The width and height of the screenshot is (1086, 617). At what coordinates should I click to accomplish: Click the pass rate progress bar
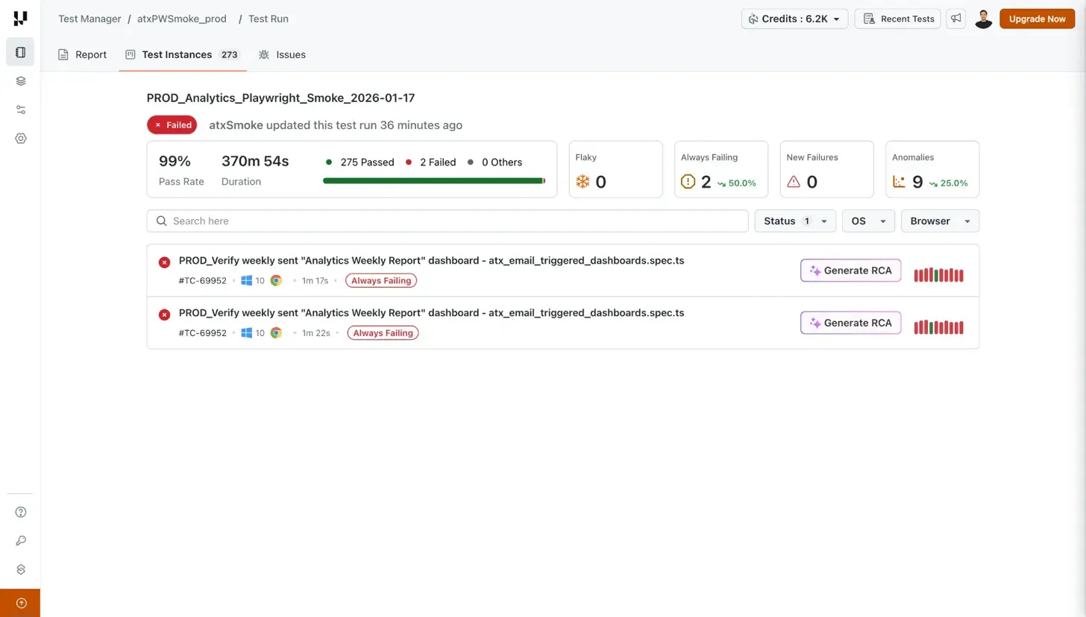[x=433, y=180]
